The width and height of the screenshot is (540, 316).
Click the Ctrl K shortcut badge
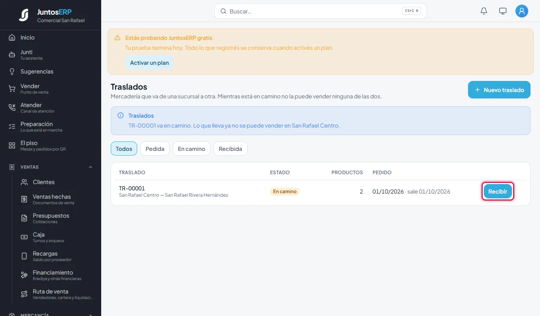tap(412, 11)
